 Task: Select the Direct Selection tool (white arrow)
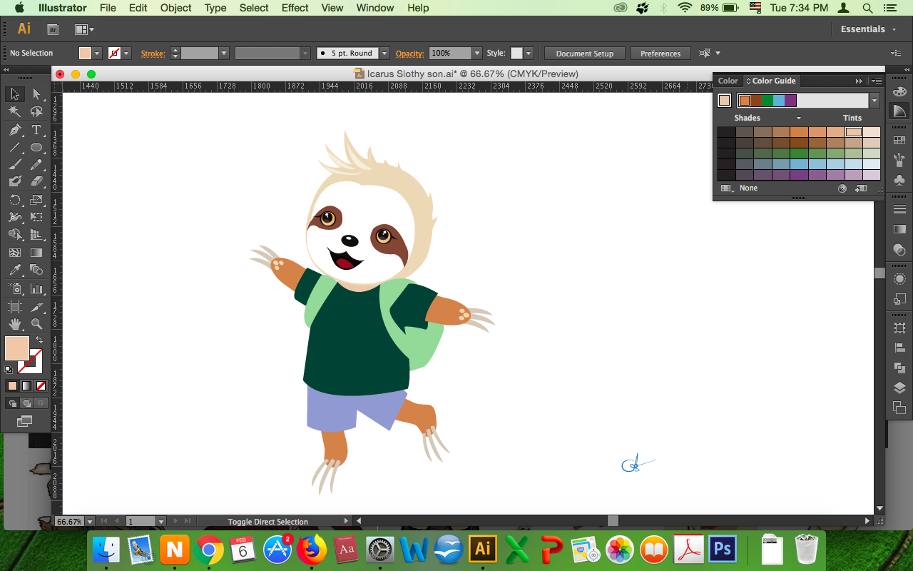coord(36,94)
